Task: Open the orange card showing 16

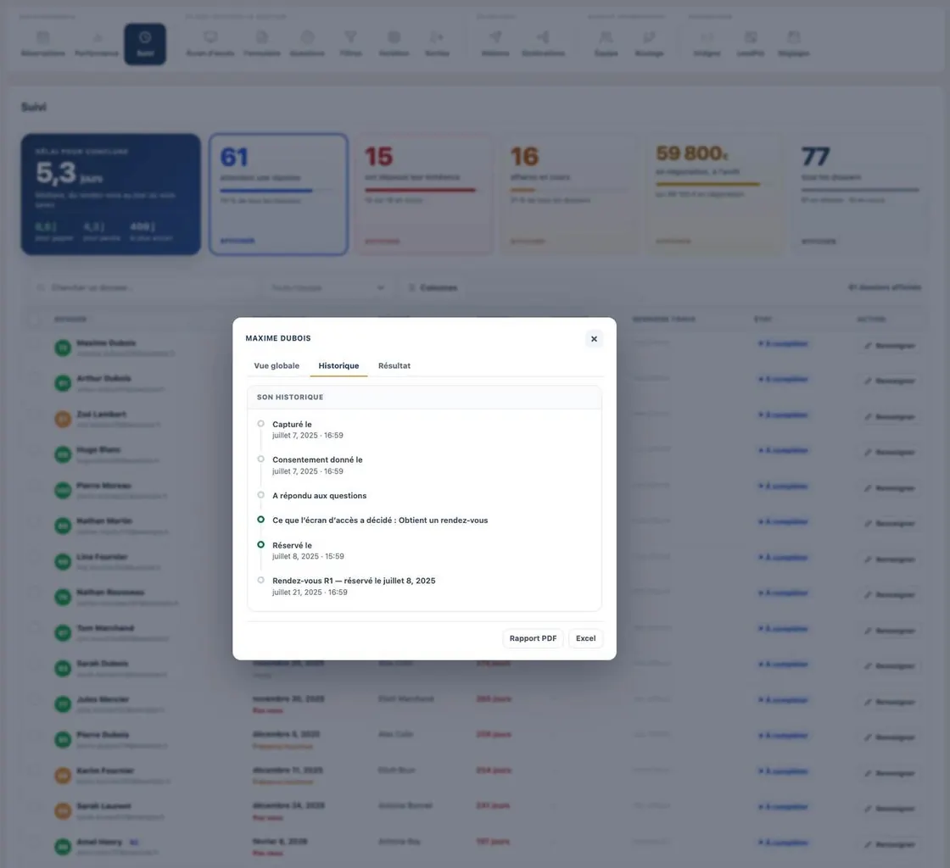Action: coord(569,194)
